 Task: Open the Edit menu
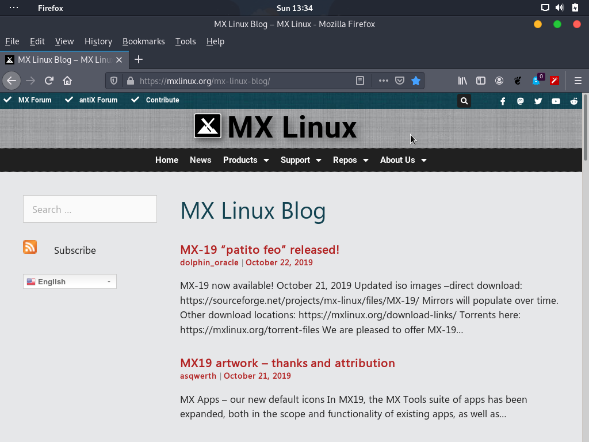coord(37,41)
